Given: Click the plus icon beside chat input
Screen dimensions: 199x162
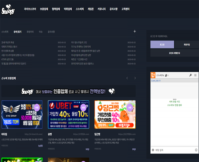Looking at the screenshot, I should [x=153, y=150].
